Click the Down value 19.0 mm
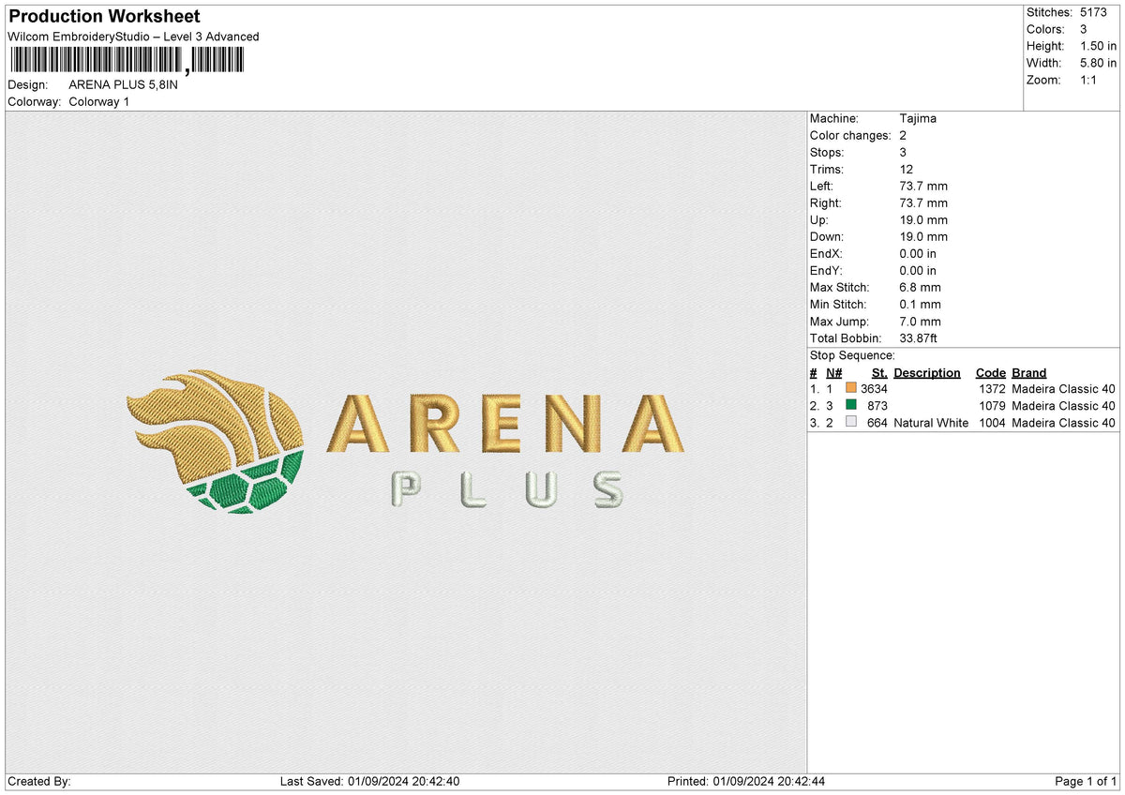The image size is (1125, 795). click(923, 236)
